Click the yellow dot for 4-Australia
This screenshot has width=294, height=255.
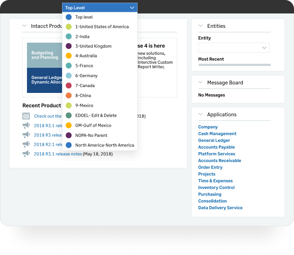pyautogui.click(x=68, y=56)
